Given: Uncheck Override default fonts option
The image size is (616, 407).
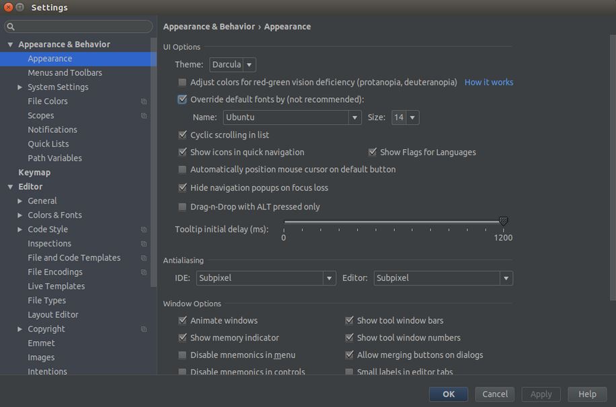Looking at the screenshot, I should pyautogui.click(x=182, y=99).
